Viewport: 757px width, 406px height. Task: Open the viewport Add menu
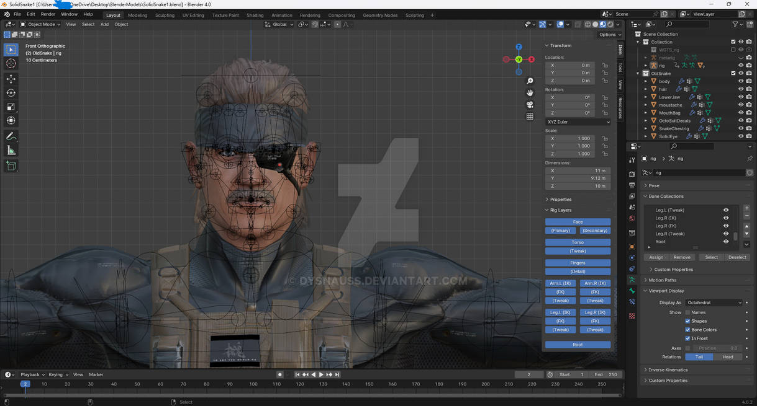[x=104, y=24]
